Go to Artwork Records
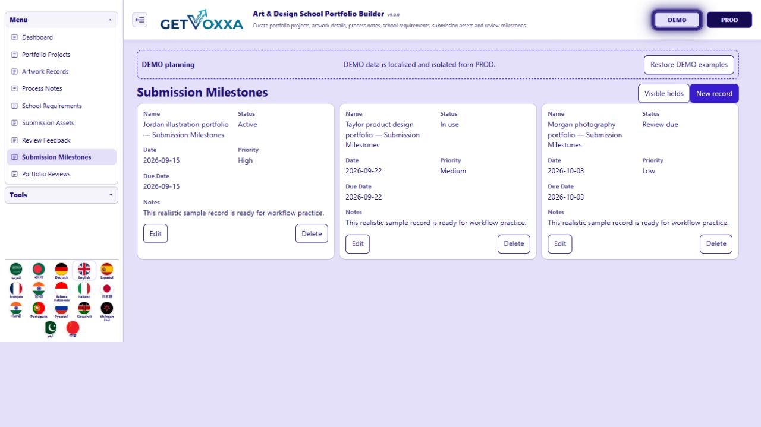Screen dimensions: 761x427 (61, 72)
